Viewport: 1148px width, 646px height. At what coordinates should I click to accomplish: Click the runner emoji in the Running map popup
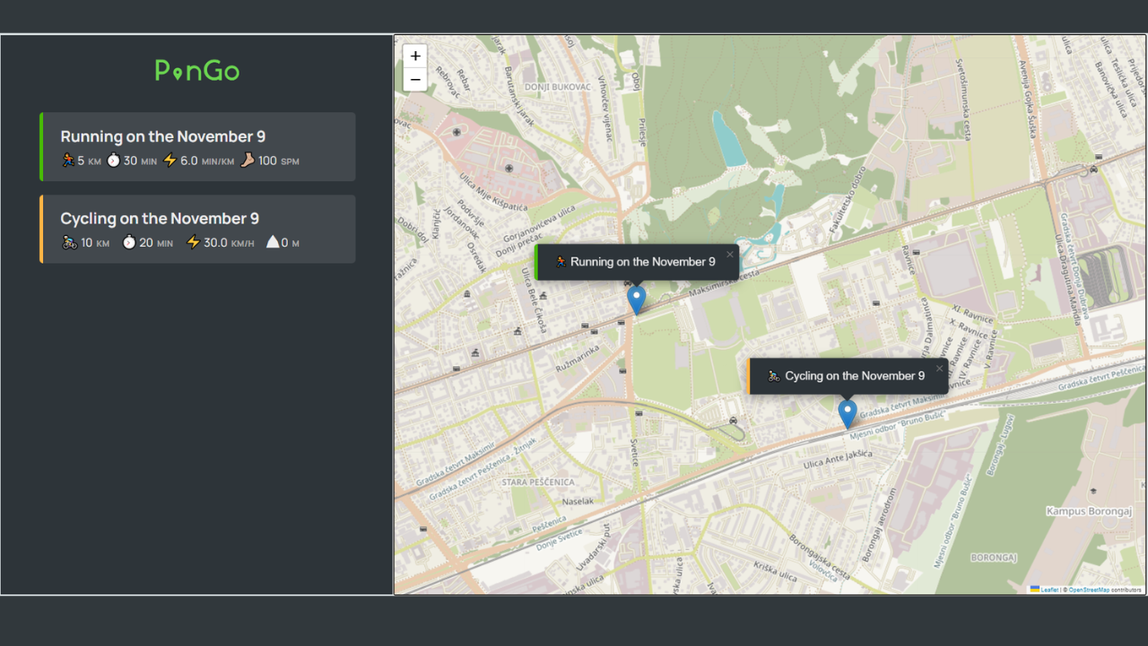(x=561, y=262)
